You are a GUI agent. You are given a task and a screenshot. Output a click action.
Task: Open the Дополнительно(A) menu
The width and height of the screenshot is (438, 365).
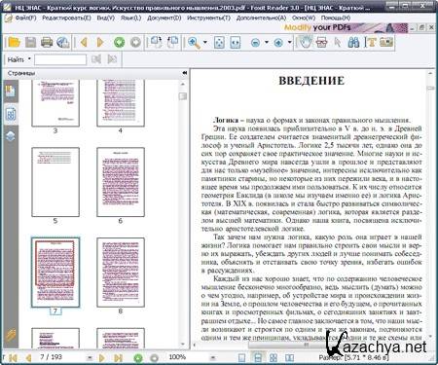click(261, 18)
